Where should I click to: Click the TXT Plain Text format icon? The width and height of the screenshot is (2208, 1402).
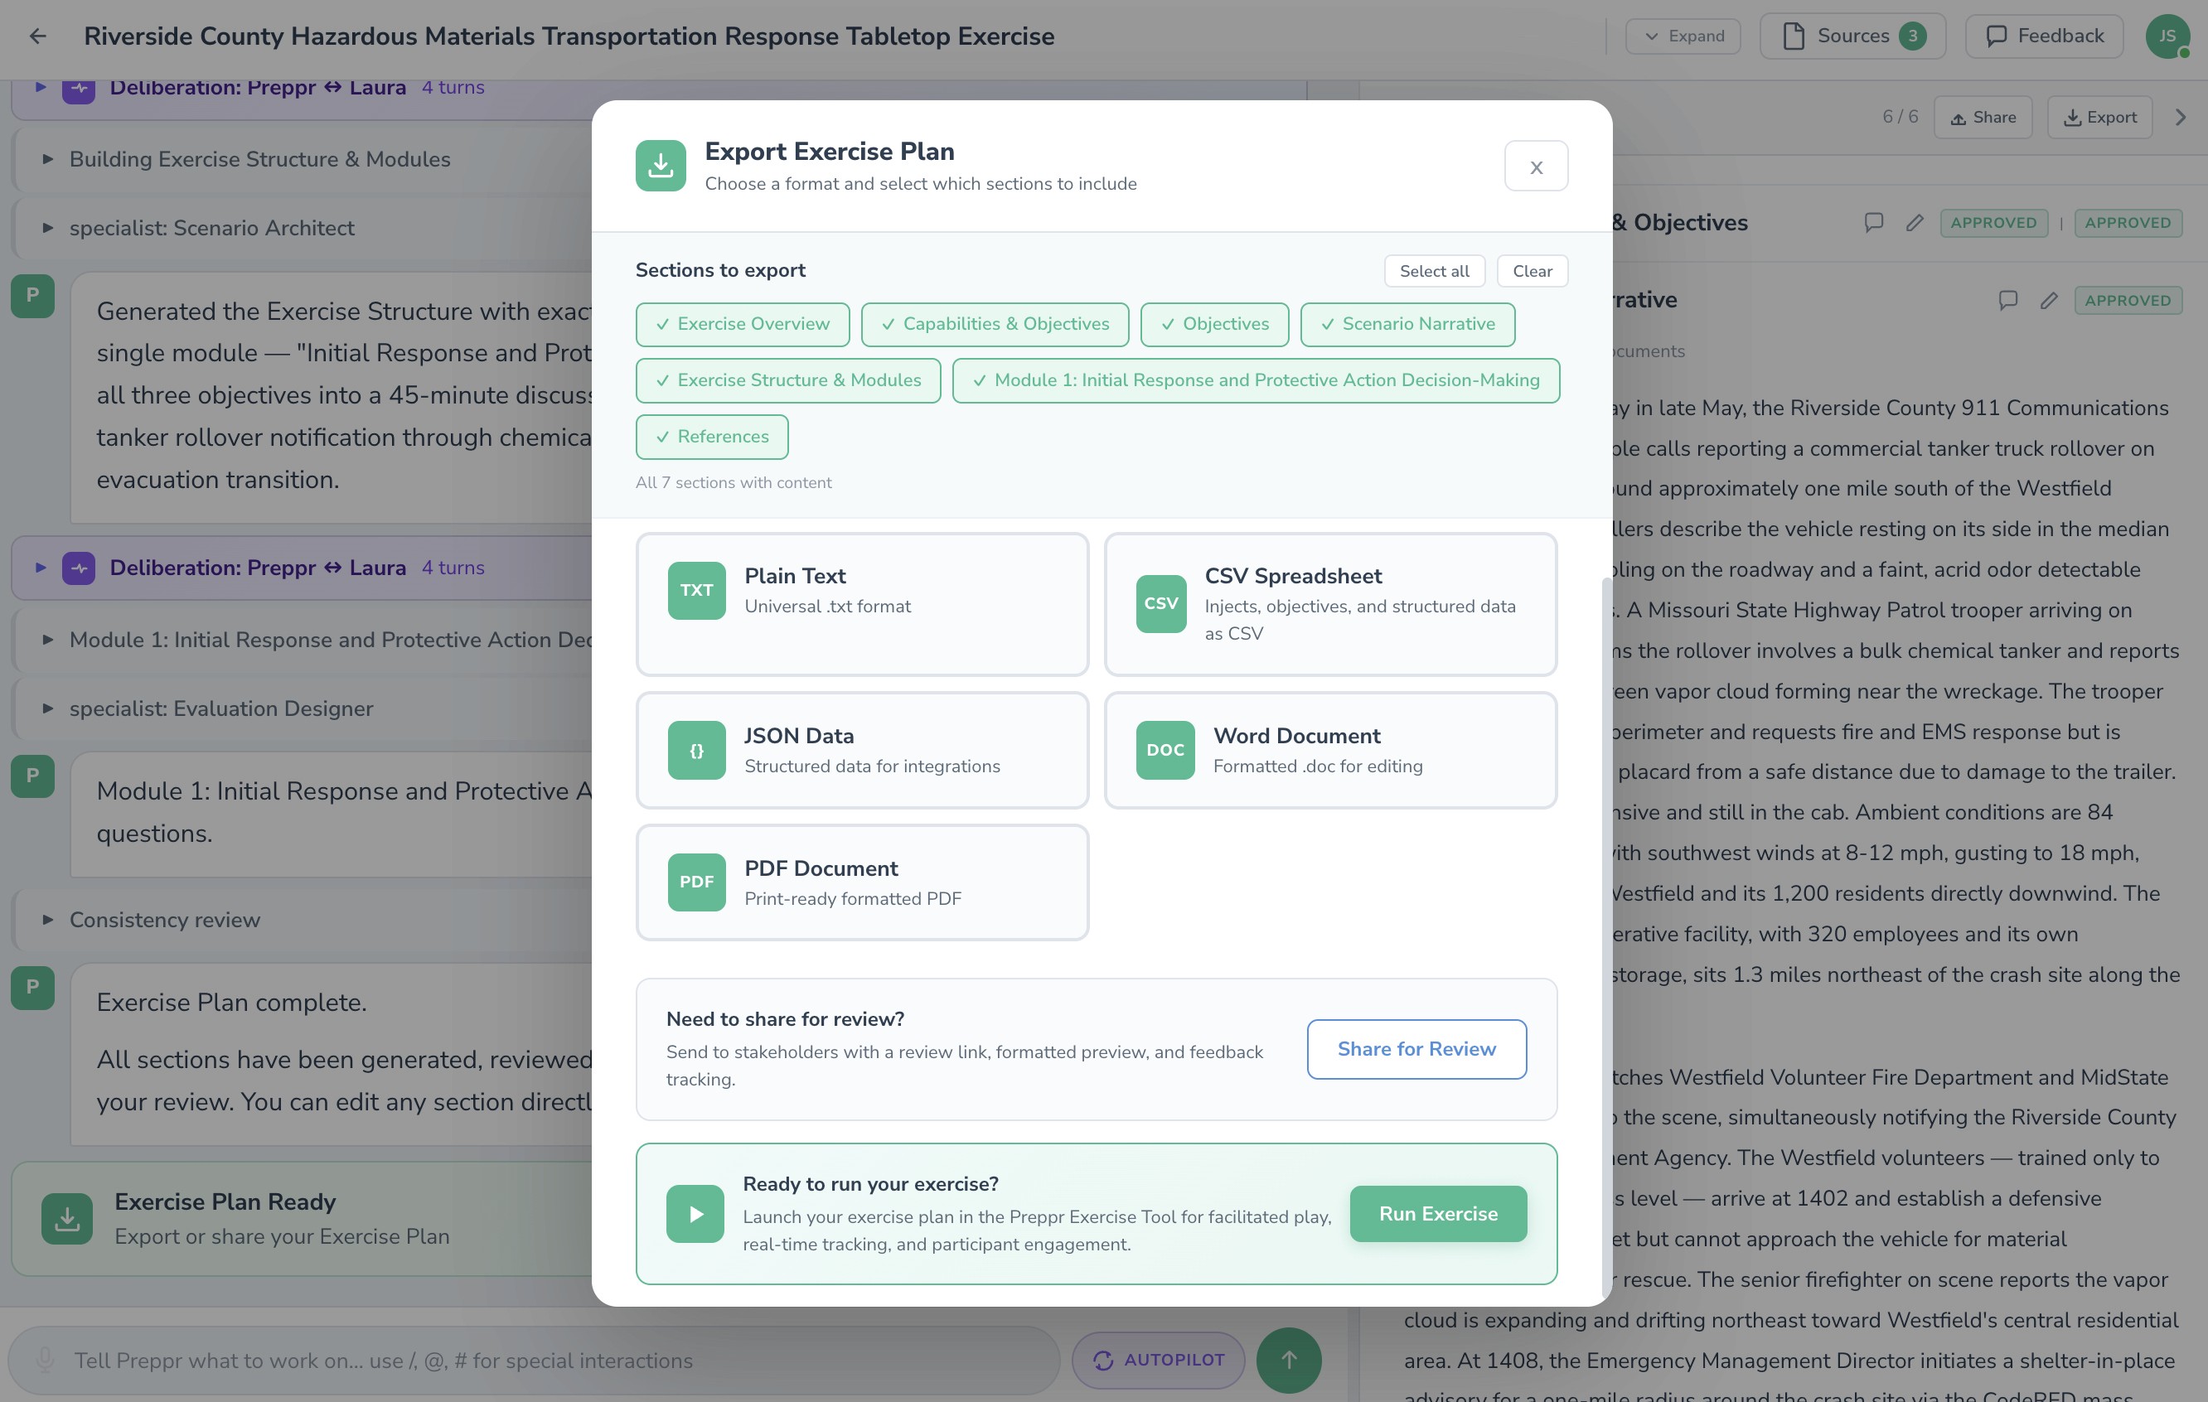[696, 591]
